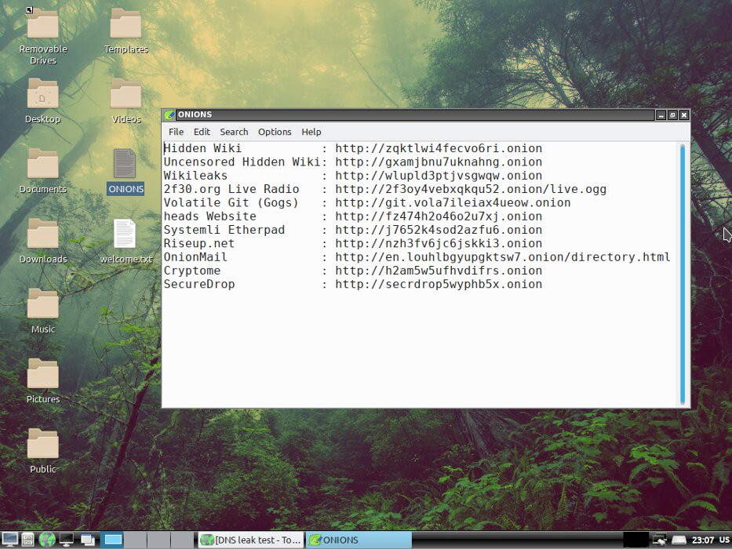Click the 'Systemli Etherpad' text

(224, 230)
